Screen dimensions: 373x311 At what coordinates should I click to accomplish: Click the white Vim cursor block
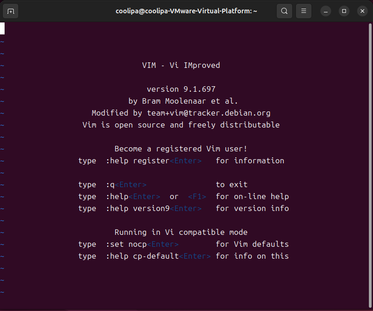(2, 28)
